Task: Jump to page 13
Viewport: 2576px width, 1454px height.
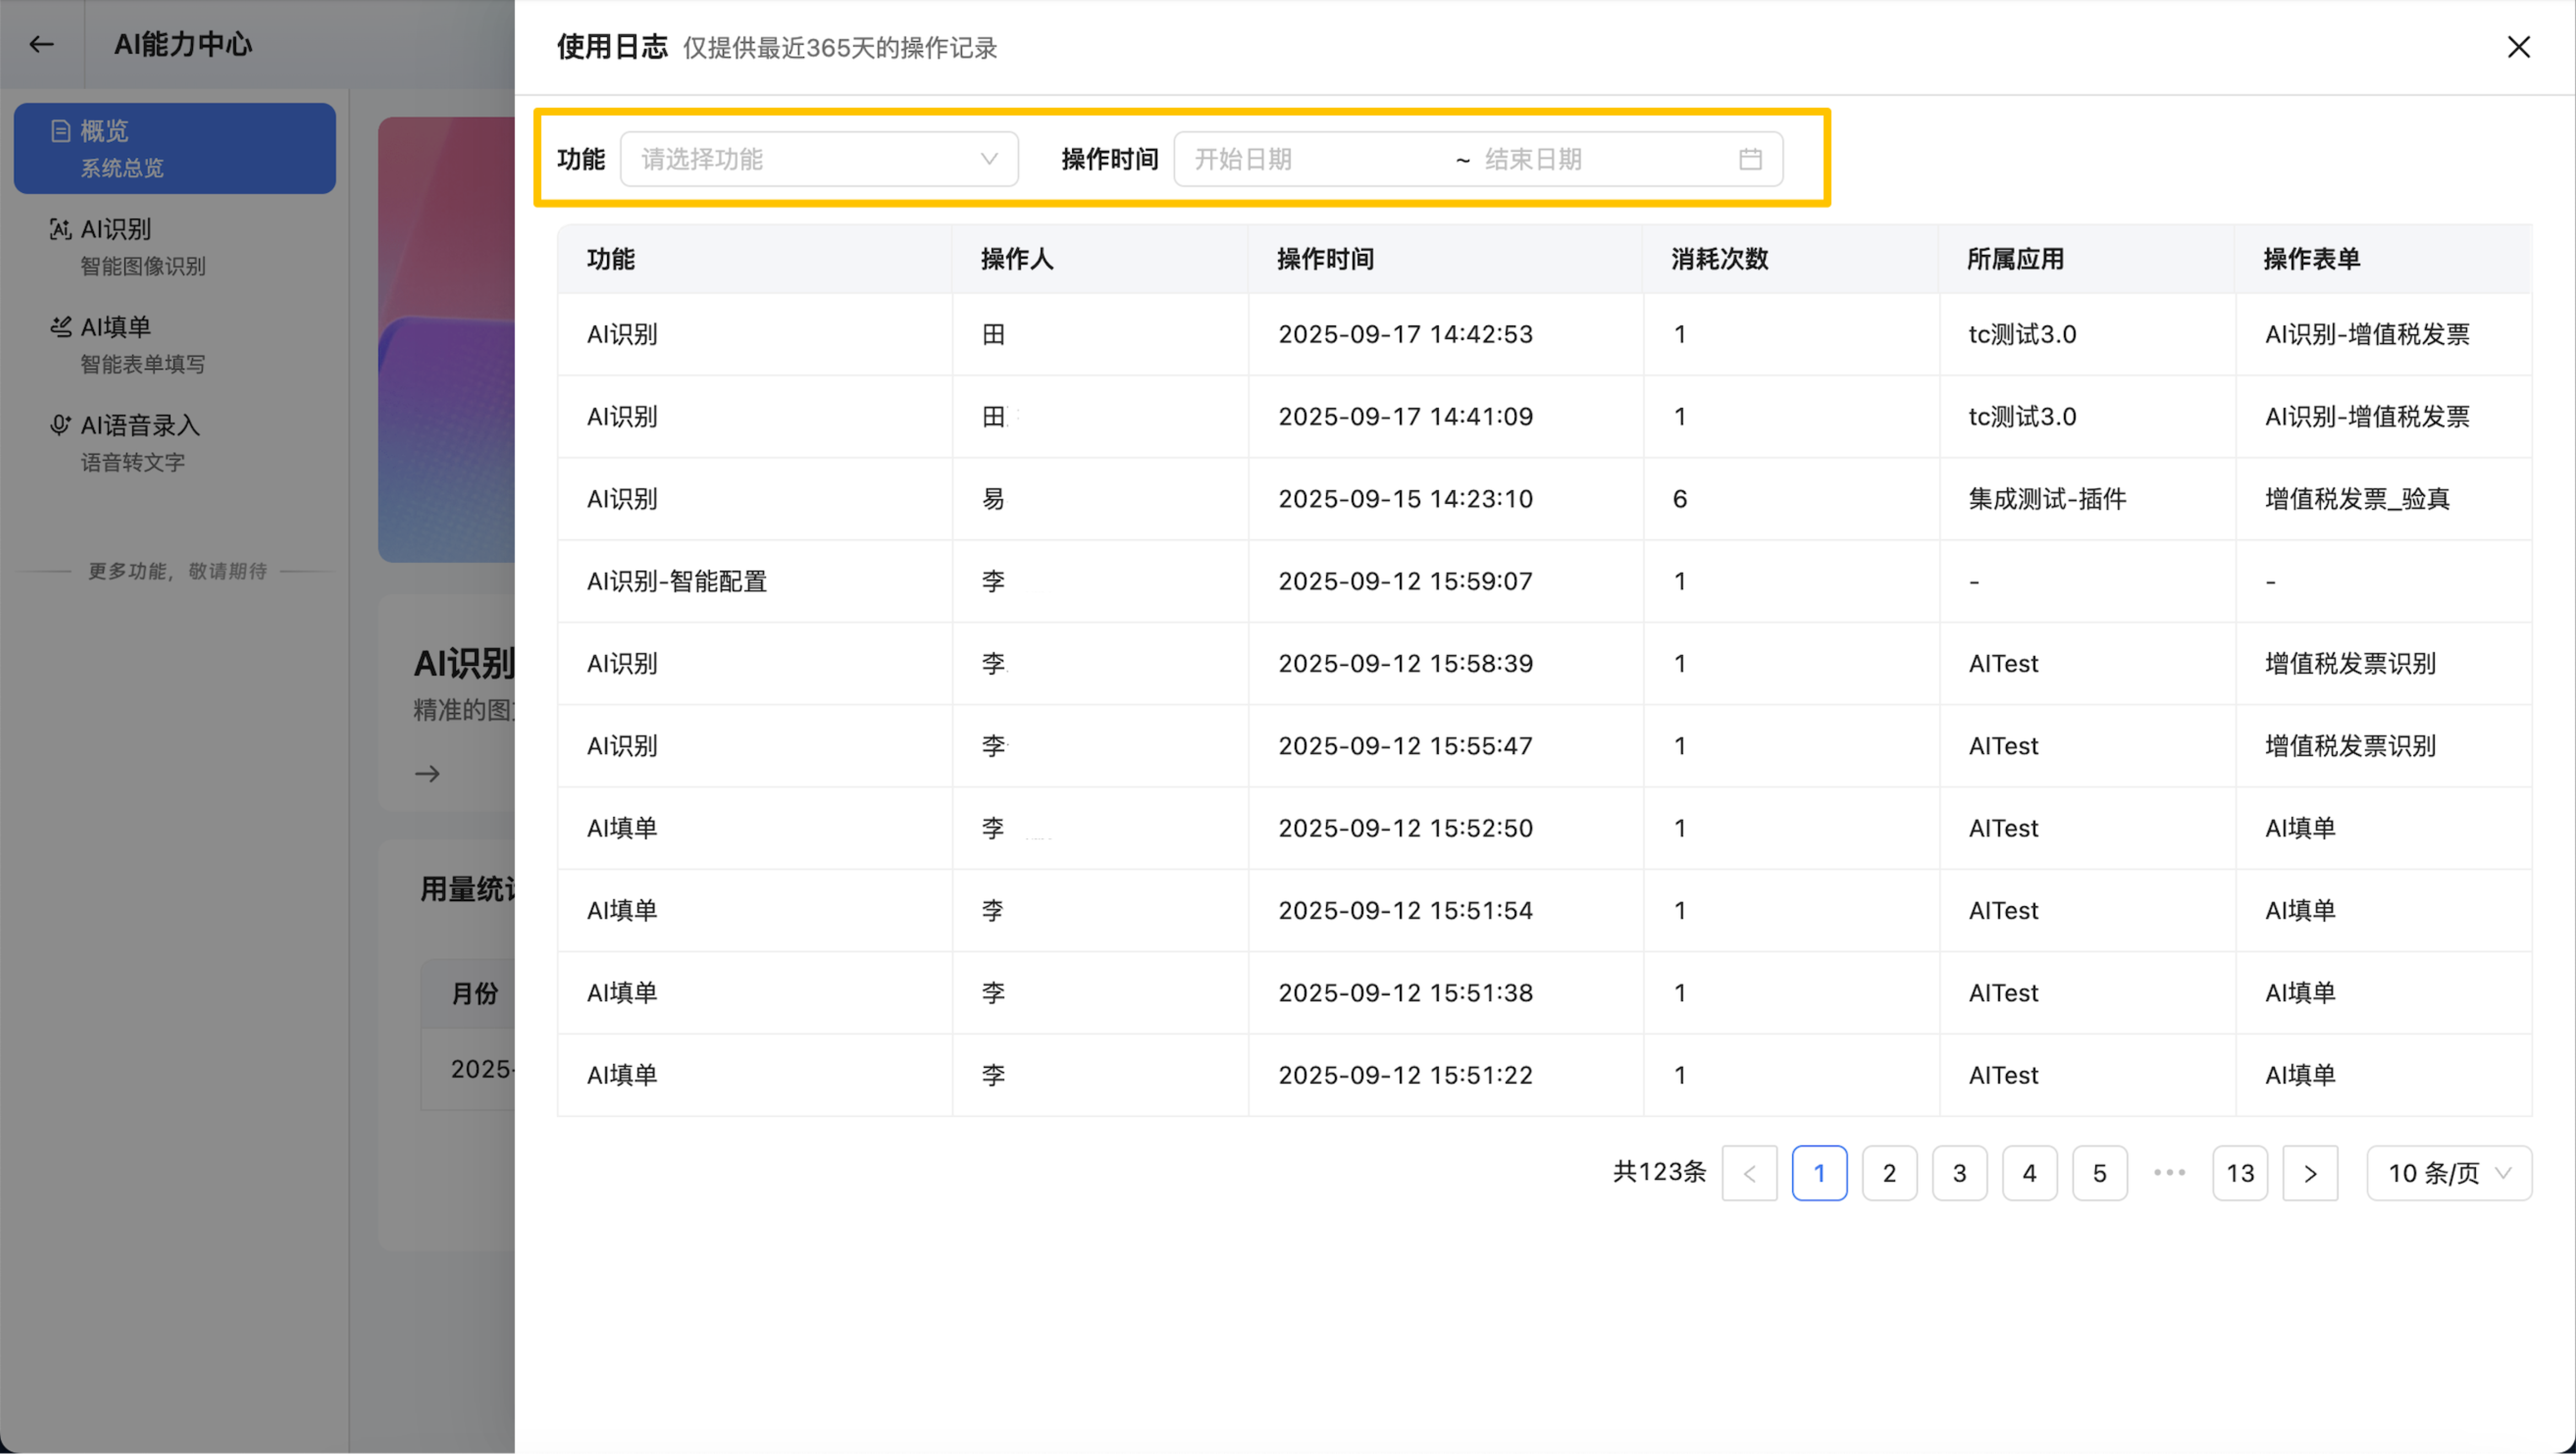Action: [x=2239, y=1173]
